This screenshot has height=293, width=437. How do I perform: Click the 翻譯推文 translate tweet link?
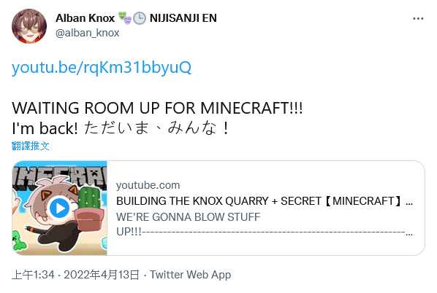coord(31,146)
